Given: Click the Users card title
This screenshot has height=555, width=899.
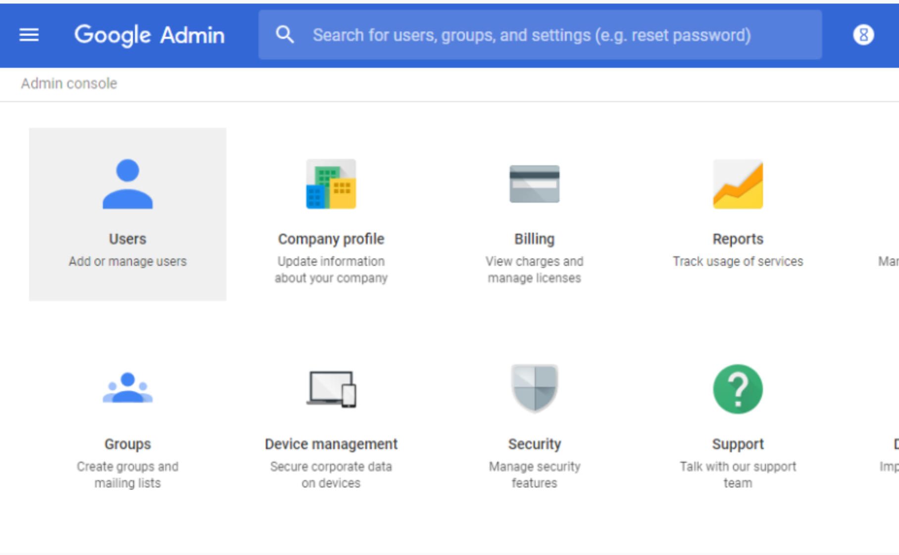Looking at the screenshot, I should click(128, 239).
